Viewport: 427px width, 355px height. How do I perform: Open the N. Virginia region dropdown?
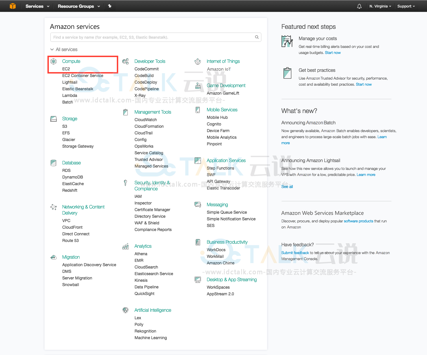tap(380, 6)
